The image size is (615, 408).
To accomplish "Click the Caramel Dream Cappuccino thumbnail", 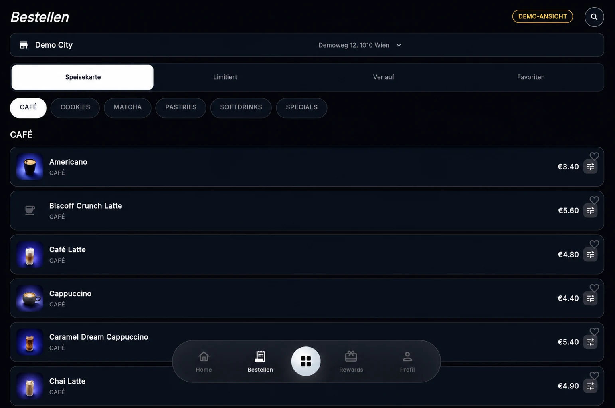I will tap(30, 342).
